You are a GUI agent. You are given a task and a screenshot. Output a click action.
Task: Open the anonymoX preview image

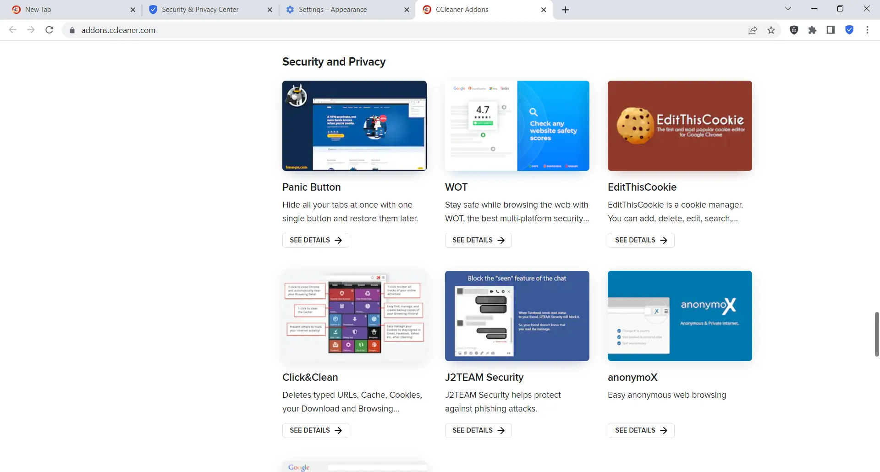(680, 316)
